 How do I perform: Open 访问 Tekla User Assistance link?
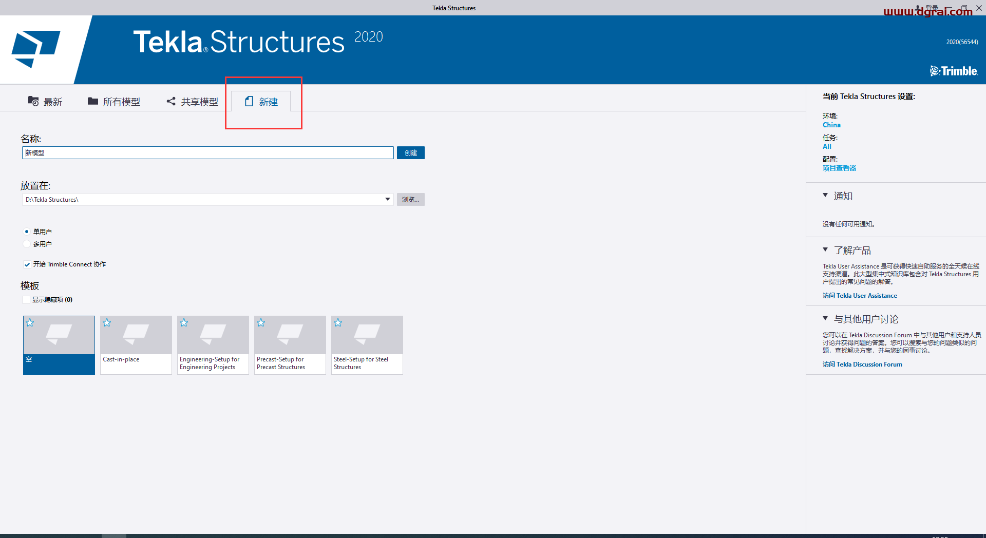click(x=860, y=296)
